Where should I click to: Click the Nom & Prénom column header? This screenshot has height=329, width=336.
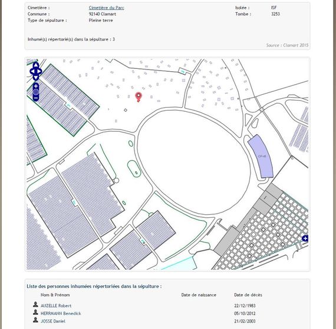pyautogui.click(x=55, y=295)
